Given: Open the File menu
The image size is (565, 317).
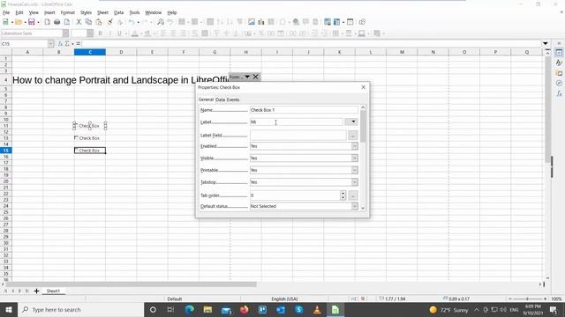Looking at the screenshot, I should (x=6, y=12).
